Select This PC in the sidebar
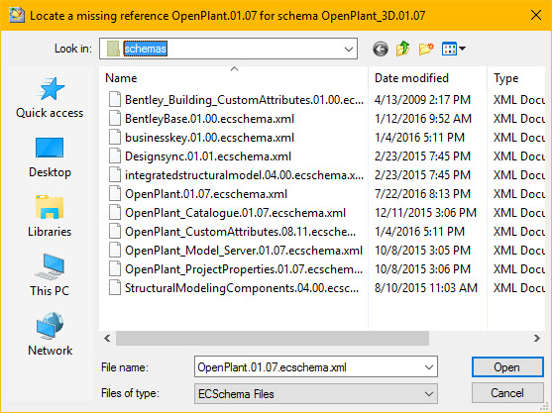552x413 pixels. (x=50, y=275)
